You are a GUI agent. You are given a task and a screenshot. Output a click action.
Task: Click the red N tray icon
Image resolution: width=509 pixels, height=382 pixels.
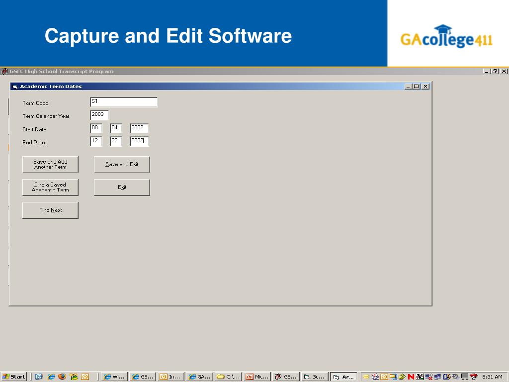[x=411, y=377]
